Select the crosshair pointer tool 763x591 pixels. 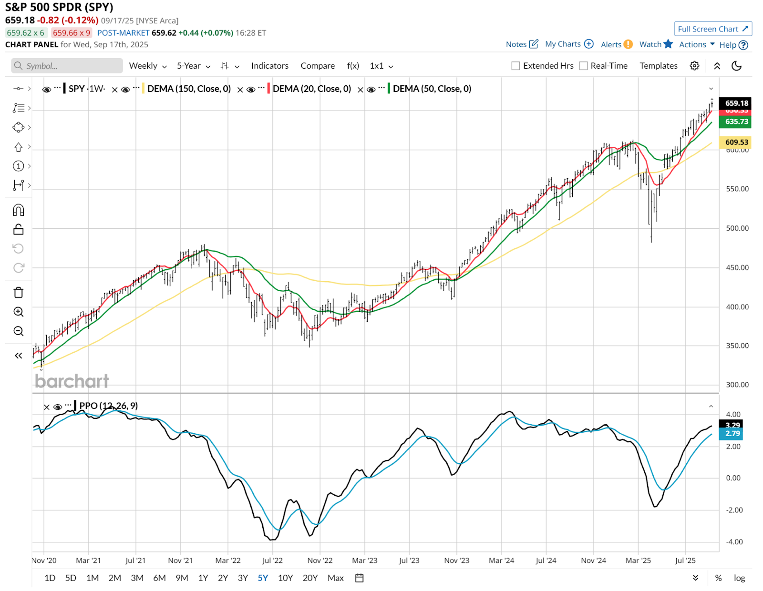(18, 89)
